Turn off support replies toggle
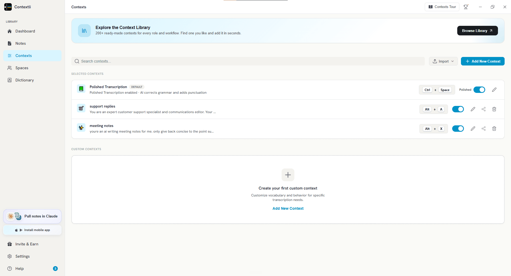This screenshot has height=276, width=511. [458, 109]
